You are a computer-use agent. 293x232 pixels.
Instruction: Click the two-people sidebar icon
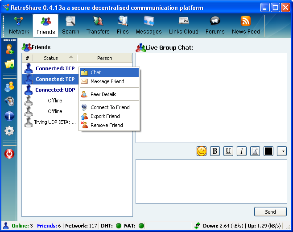(x=9, y=87)
